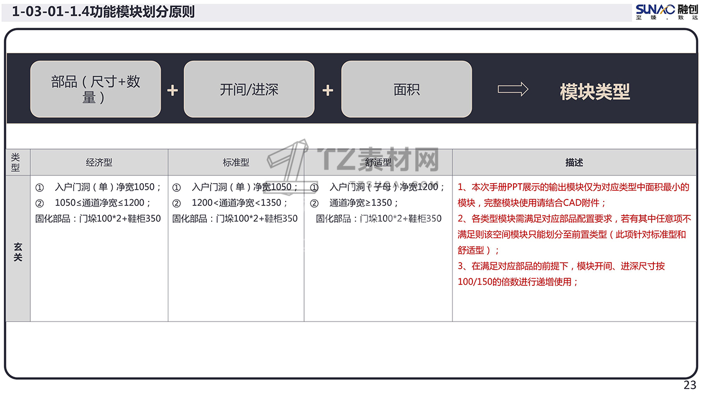Click the 标准型 column header
Viewport: 702px width, 395px height.
[x=236, y=162]
